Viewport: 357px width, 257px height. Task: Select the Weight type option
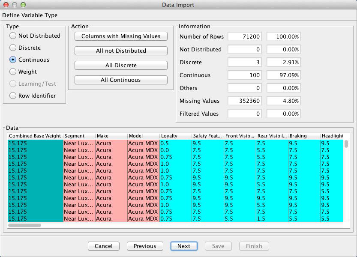click(x=13, y=72)
